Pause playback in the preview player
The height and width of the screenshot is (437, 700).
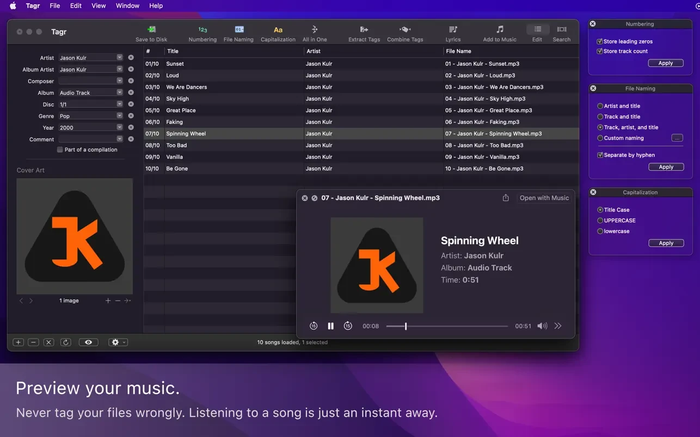click(330, 326)
